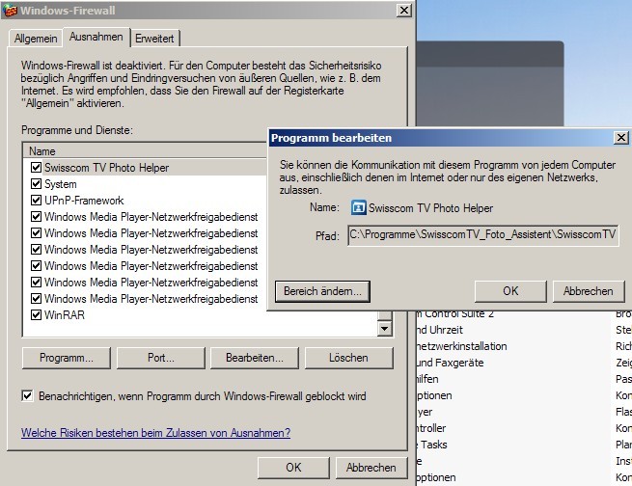
Task: Click the list scrollbar down arrow
Action: click(384, 329)
